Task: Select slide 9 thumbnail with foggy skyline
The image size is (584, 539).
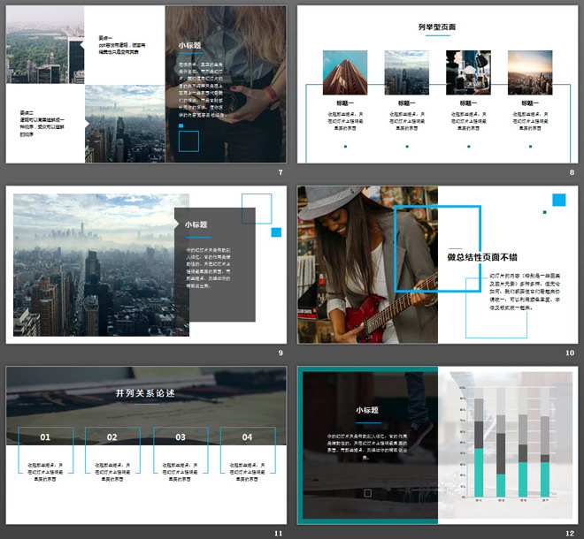Action: 146,265
